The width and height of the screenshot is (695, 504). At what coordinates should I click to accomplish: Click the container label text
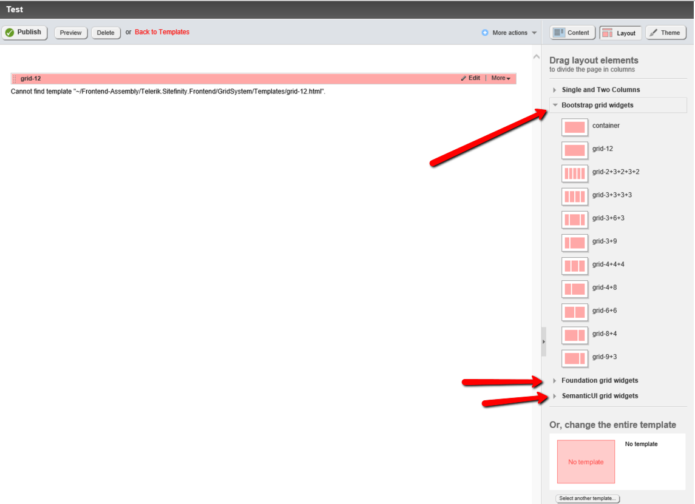606,126
